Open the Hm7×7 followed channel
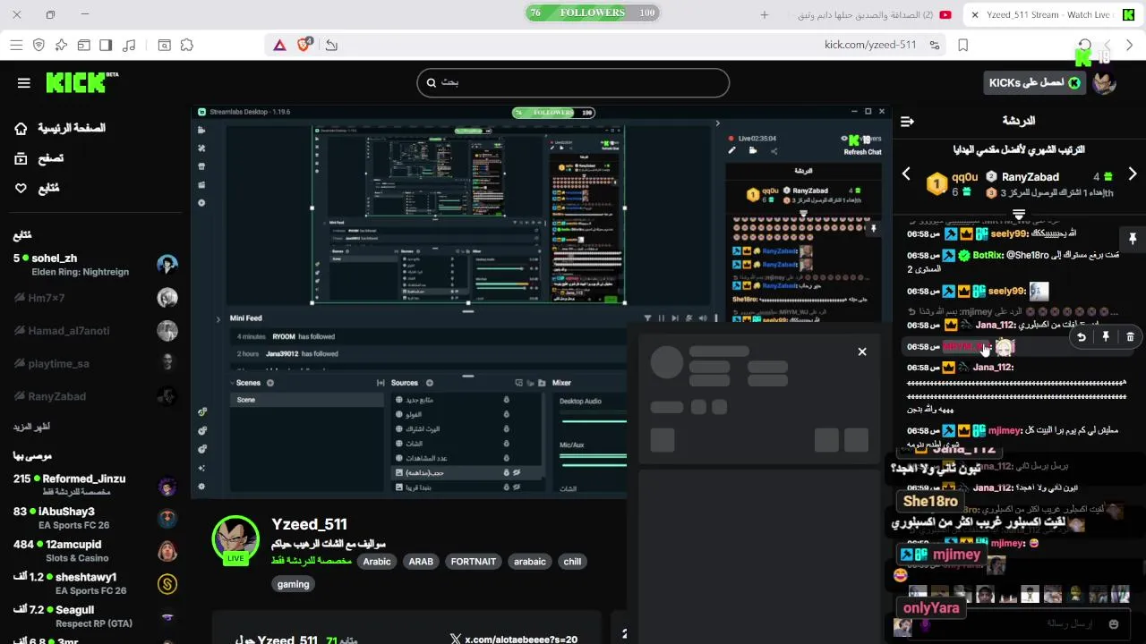The image size is (1146, 644). pyautogui.click(x=94, y=298)
